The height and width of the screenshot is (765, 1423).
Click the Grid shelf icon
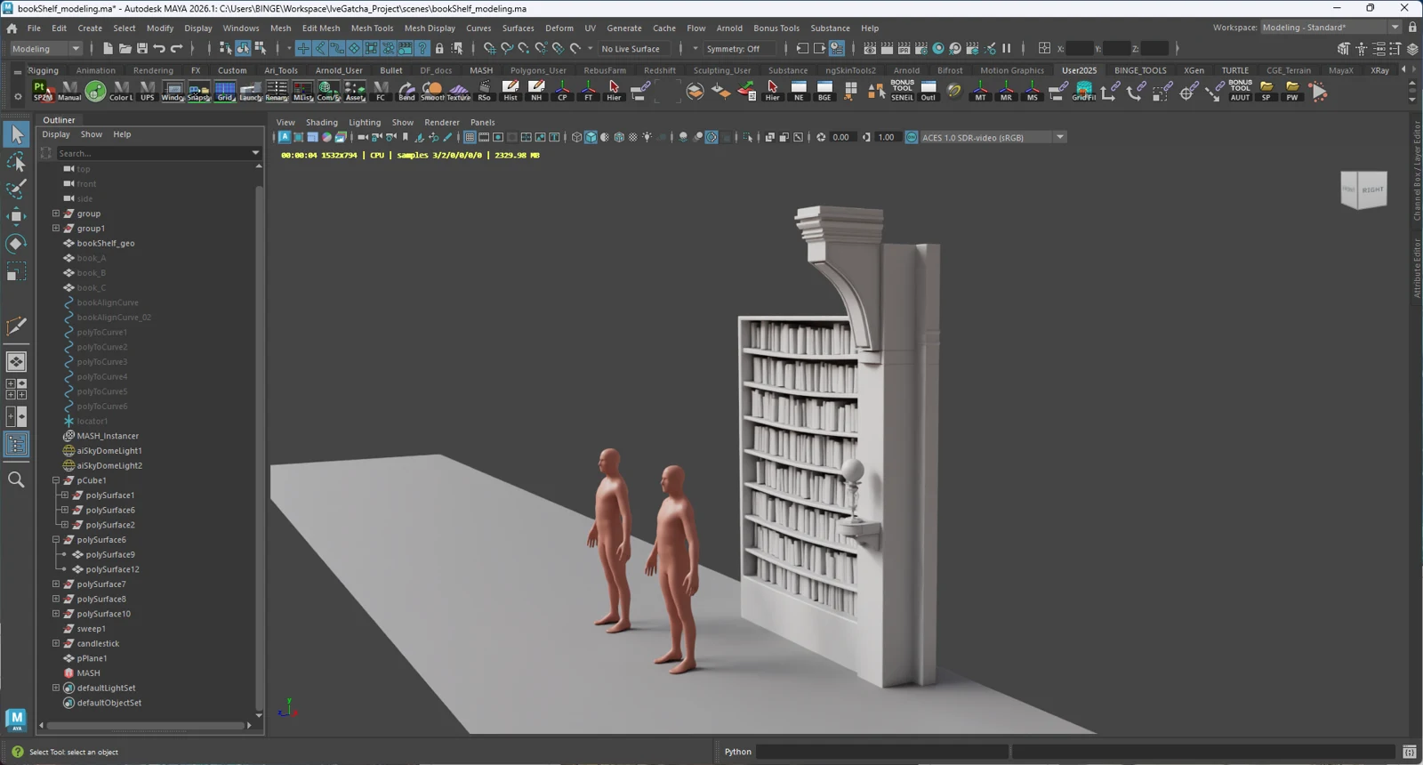[225, 91]
